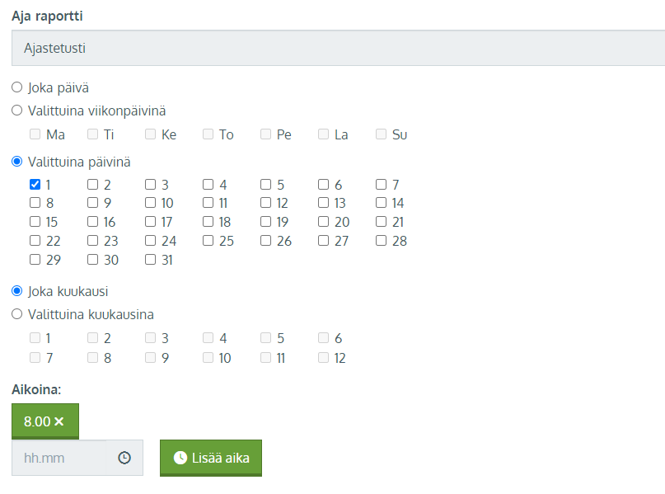665x494 pixels.
Task: Check day 30 checkbox
Action: click(x=92, y=259)
